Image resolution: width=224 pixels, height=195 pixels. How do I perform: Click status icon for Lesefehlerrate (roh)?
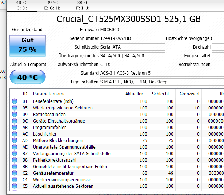(x=15, y=101)
